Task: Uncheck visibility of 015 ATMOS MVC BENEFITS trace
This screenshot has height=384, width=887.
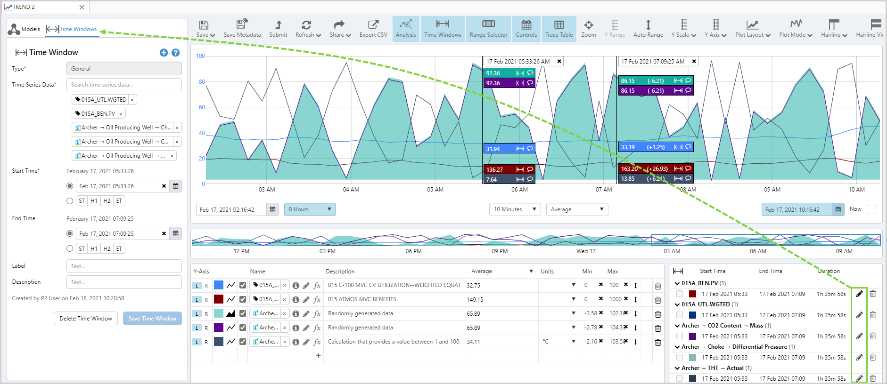Action: [x=242, y=299]
